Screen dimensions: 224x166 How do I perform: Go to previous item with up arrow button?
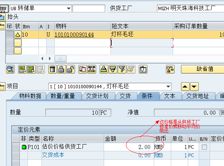[185, 86]
